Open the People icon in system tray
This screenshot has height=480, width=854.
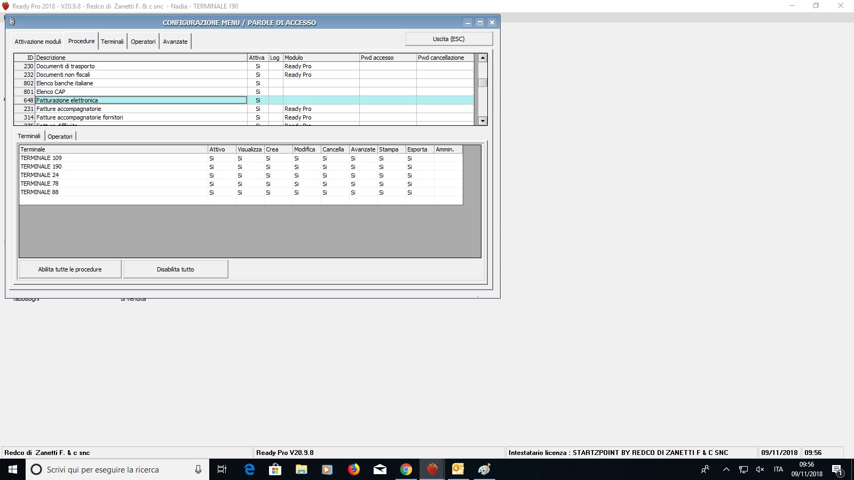click(x=705, y=469)
